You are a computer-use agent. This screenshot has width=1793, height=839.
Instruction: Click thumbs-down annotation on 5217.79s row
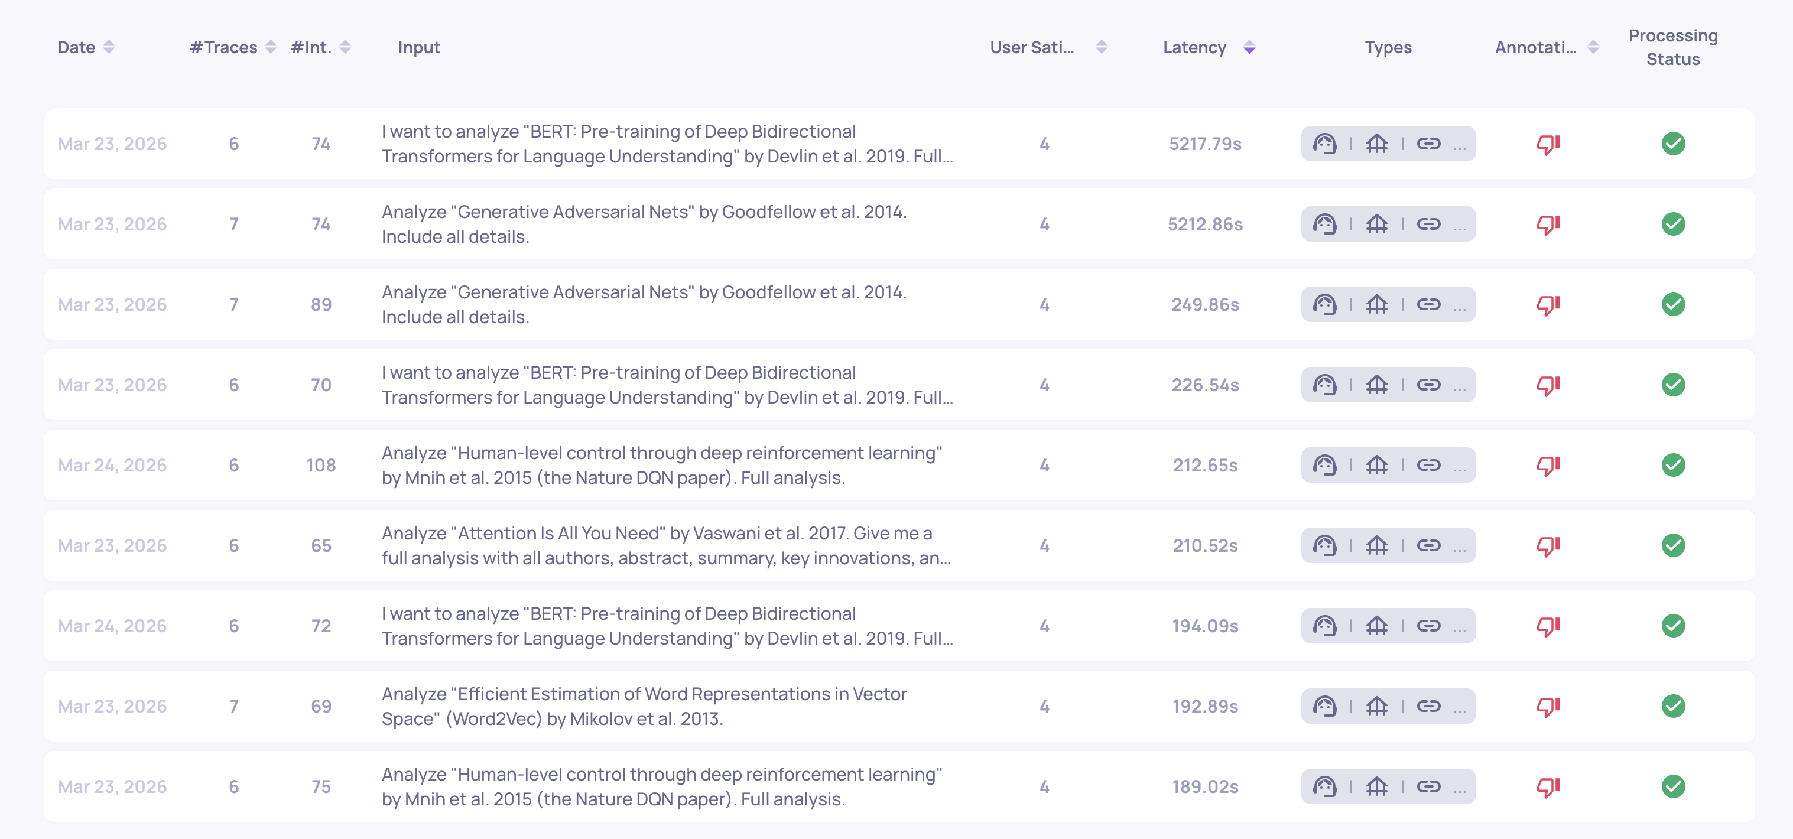1547,144
